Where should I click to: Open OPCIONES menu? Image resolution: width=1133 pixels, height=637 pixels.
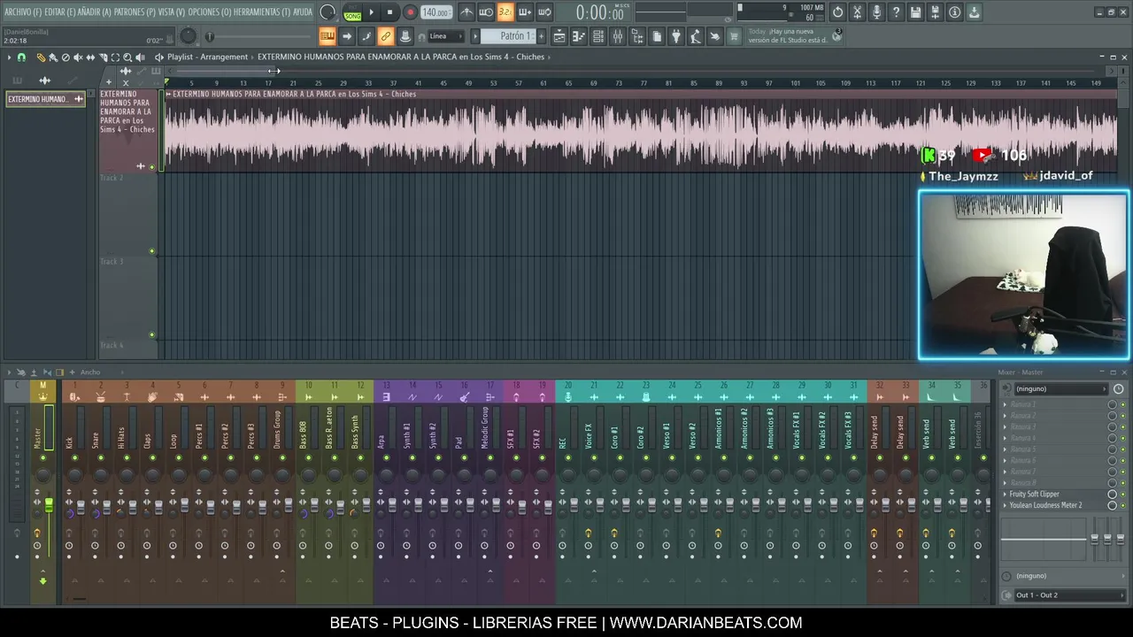[210, 12]
